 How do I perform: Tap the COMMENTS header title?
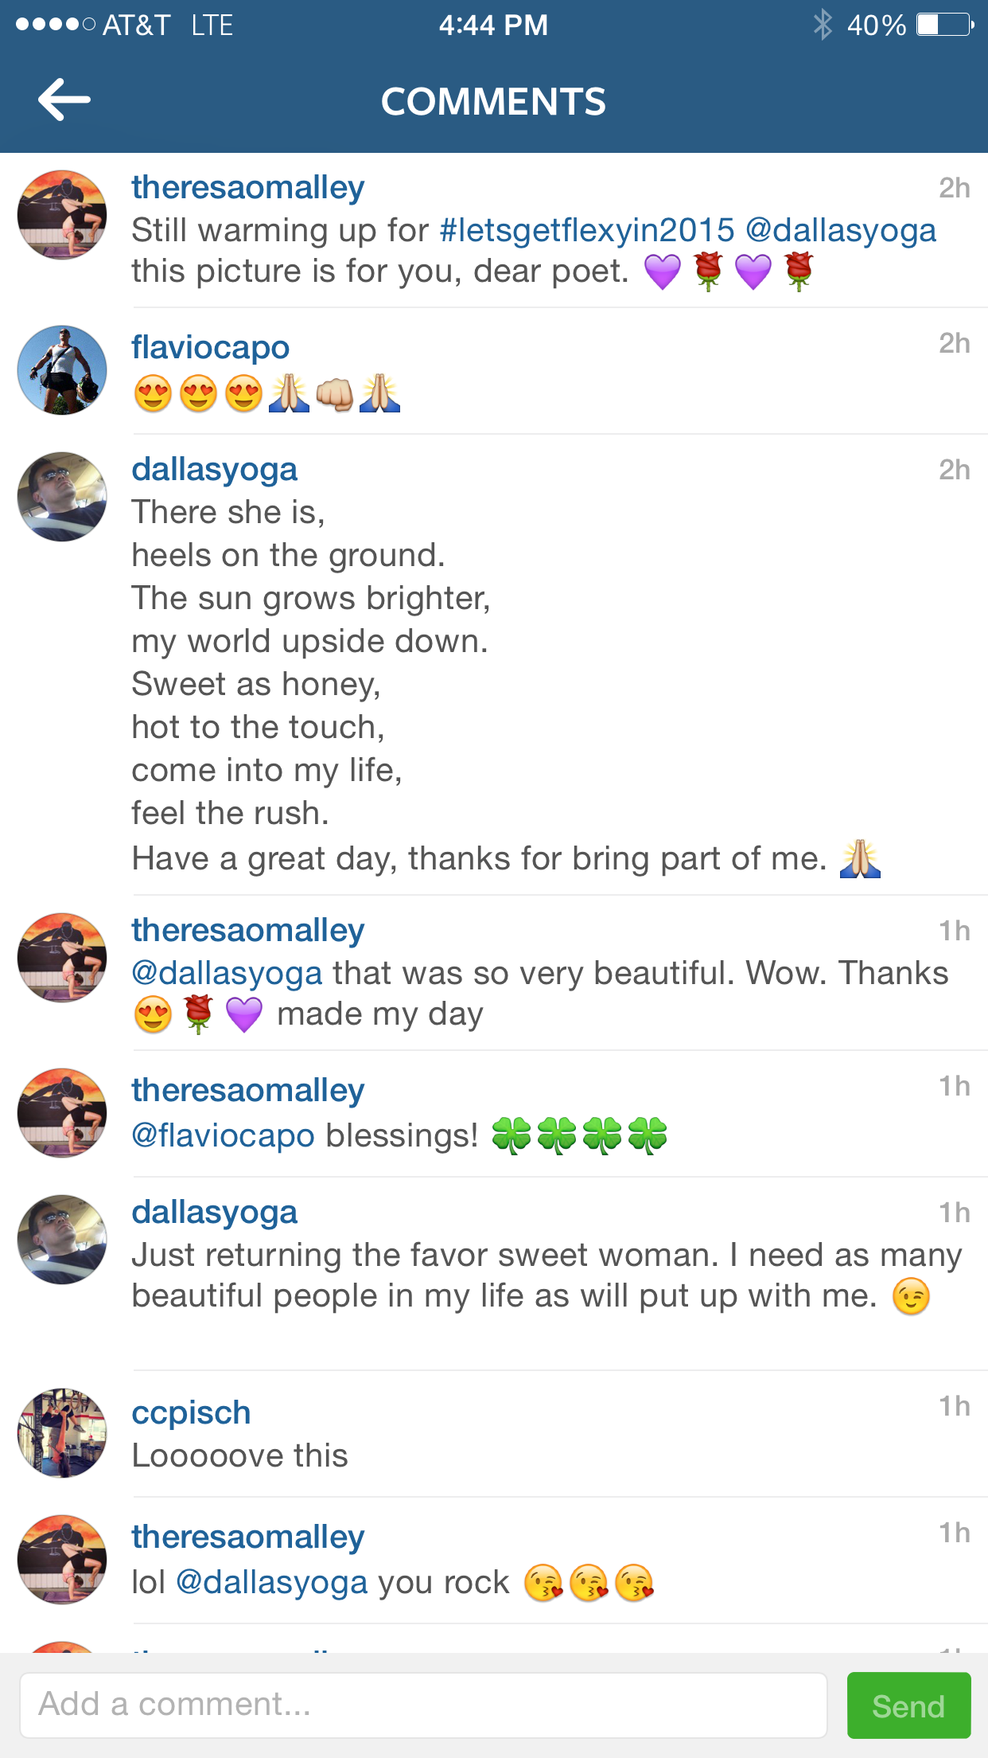493,102
